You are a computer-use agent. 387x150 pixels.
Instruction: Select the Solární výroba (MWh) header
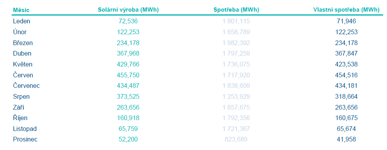tap(128, 10)
